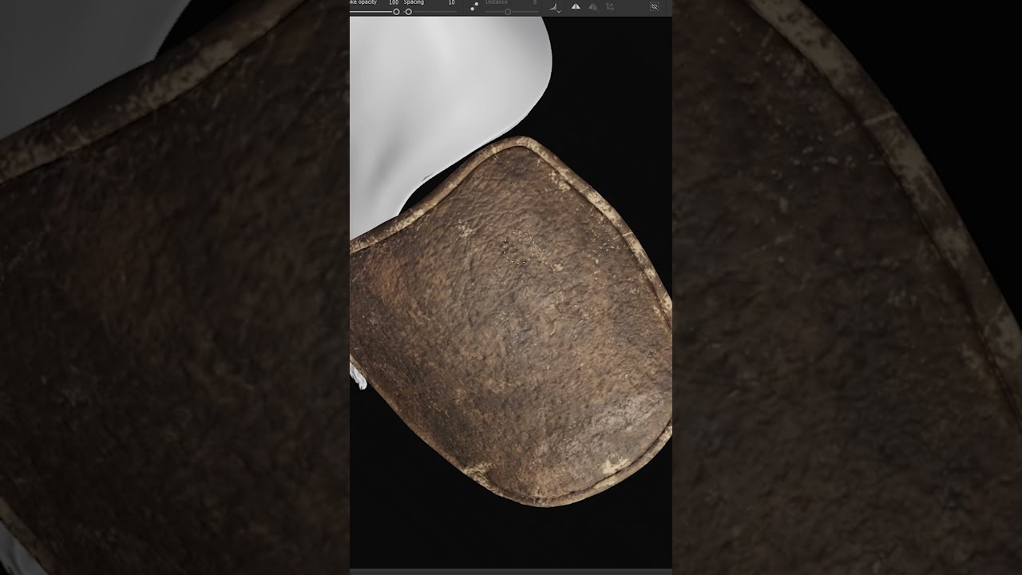Enable the Symmetry mirror icon
Screen dimensions: 1022x575
(575, 6)
